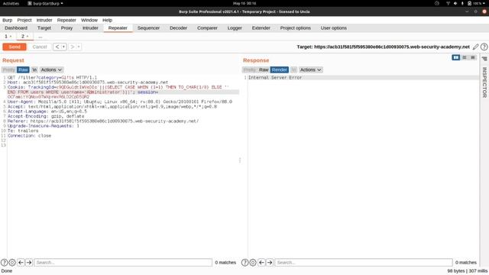Focus the response search field
Image resolution: width=489 pixels, height=275 pixels.
[364, 263]
